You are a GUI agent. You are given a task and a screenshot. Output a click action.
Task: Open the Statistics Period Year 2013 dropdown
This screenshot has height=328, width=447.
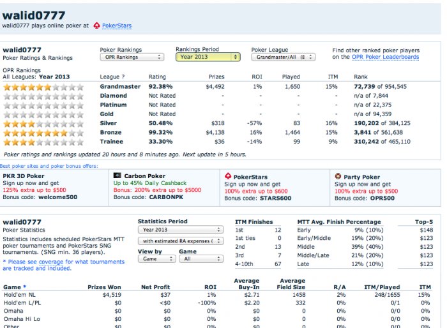tap(181, 229)
